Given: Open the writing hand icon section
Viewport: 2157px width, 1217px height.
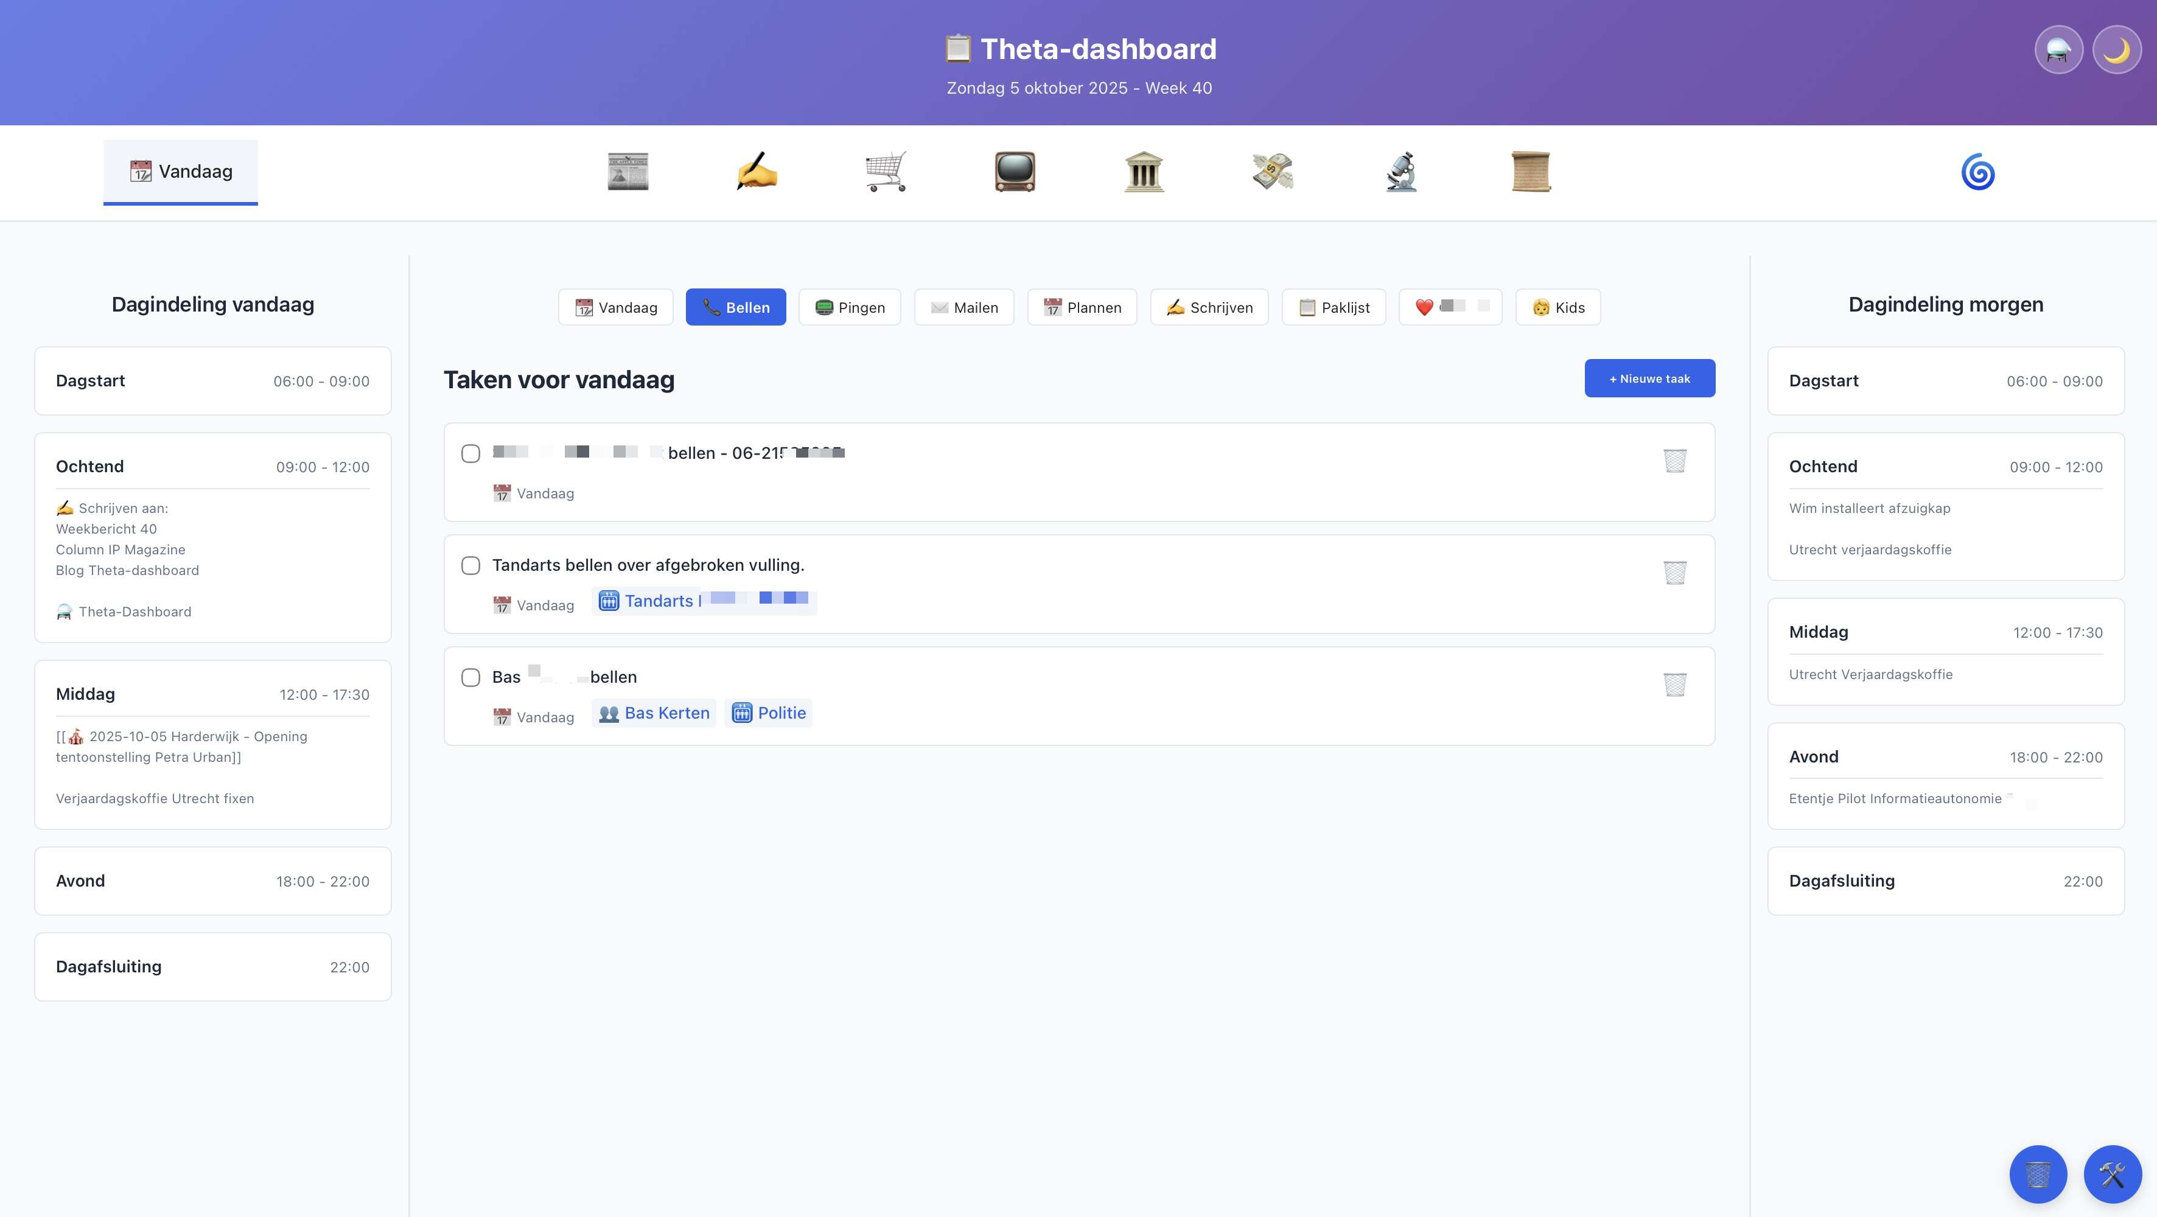Looking at the screenshot, I should pos(756,172).
